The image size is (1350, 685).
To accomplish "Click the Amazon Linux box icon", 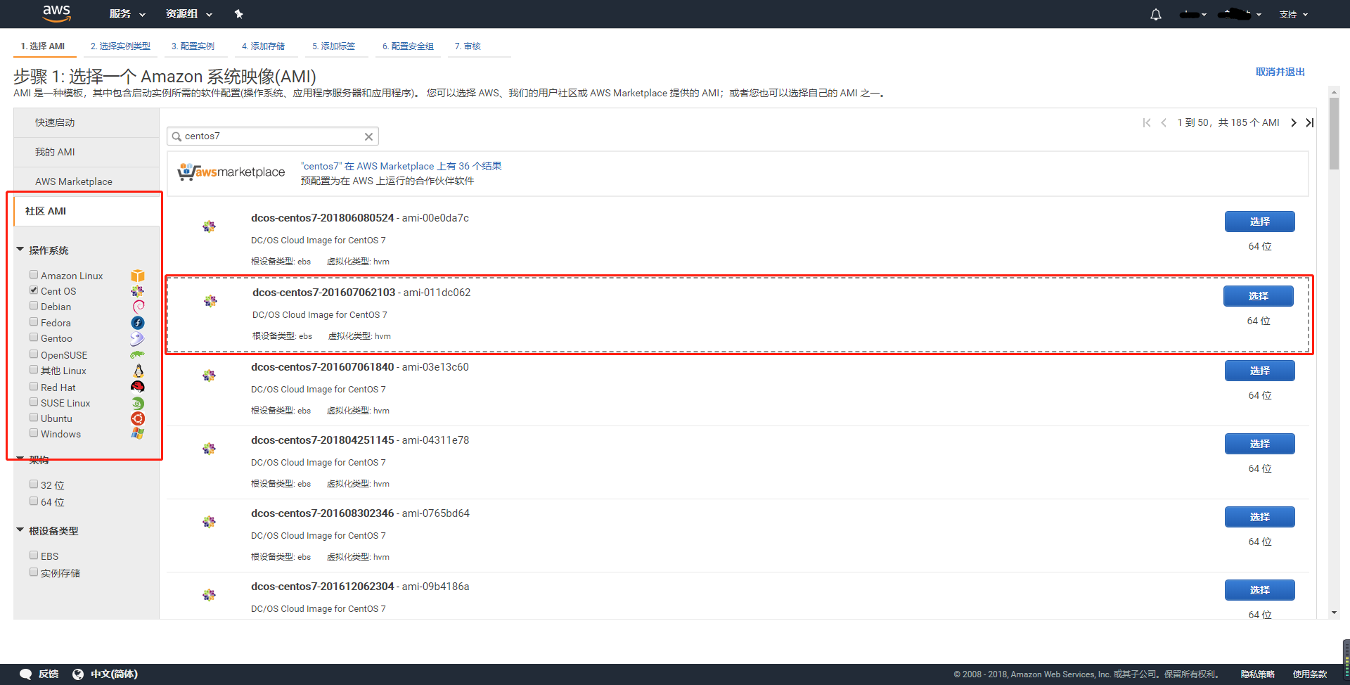I will tap(138, 276).
